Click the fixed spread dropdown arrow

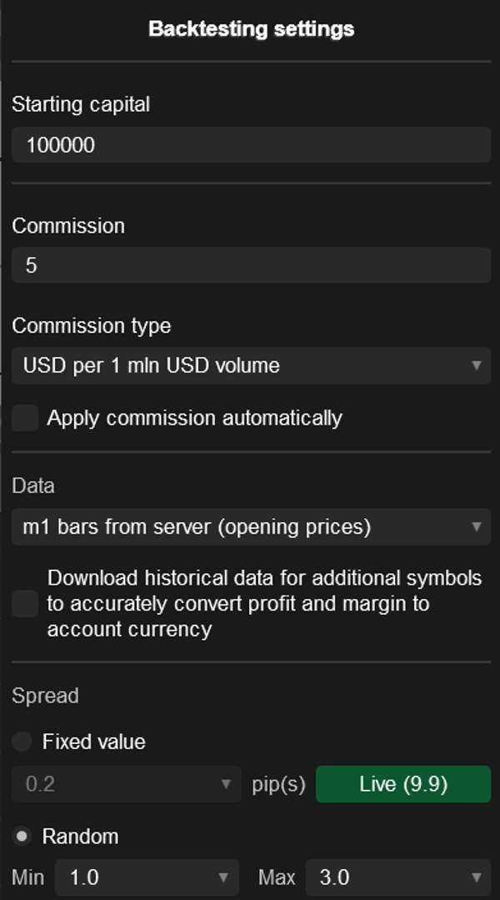[226, 785]
